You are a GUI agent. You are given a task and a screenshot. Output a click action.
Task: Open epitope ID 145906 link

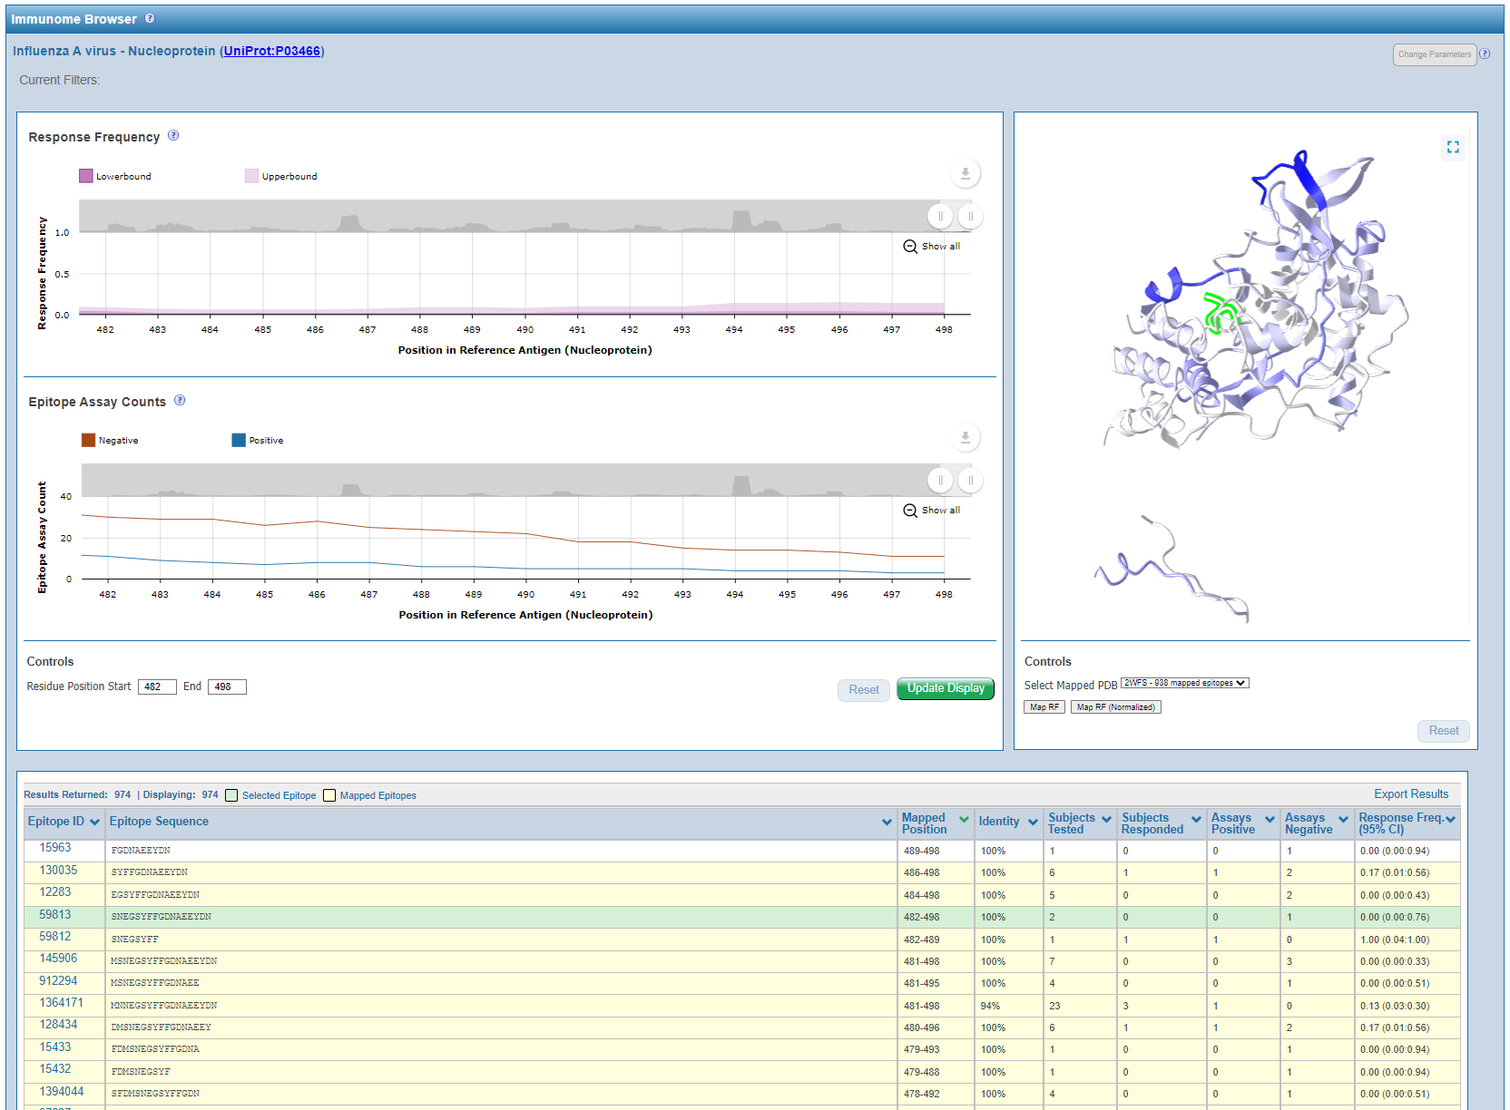[58, 959]
